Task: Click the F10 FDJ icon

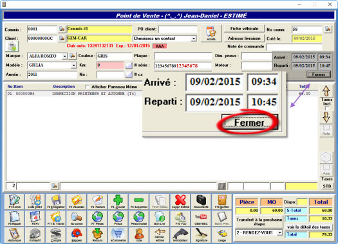Action: pos(180,218)
